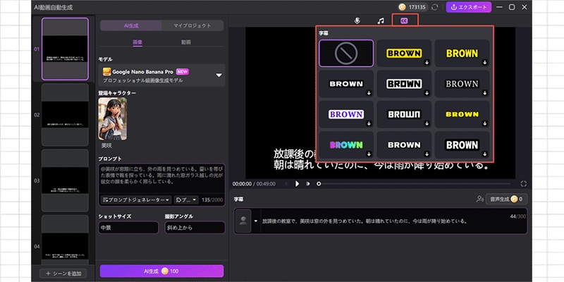Play the preview video
This screenshot has height=282, width=564.
pyautogui.click(x=297, y=184)
